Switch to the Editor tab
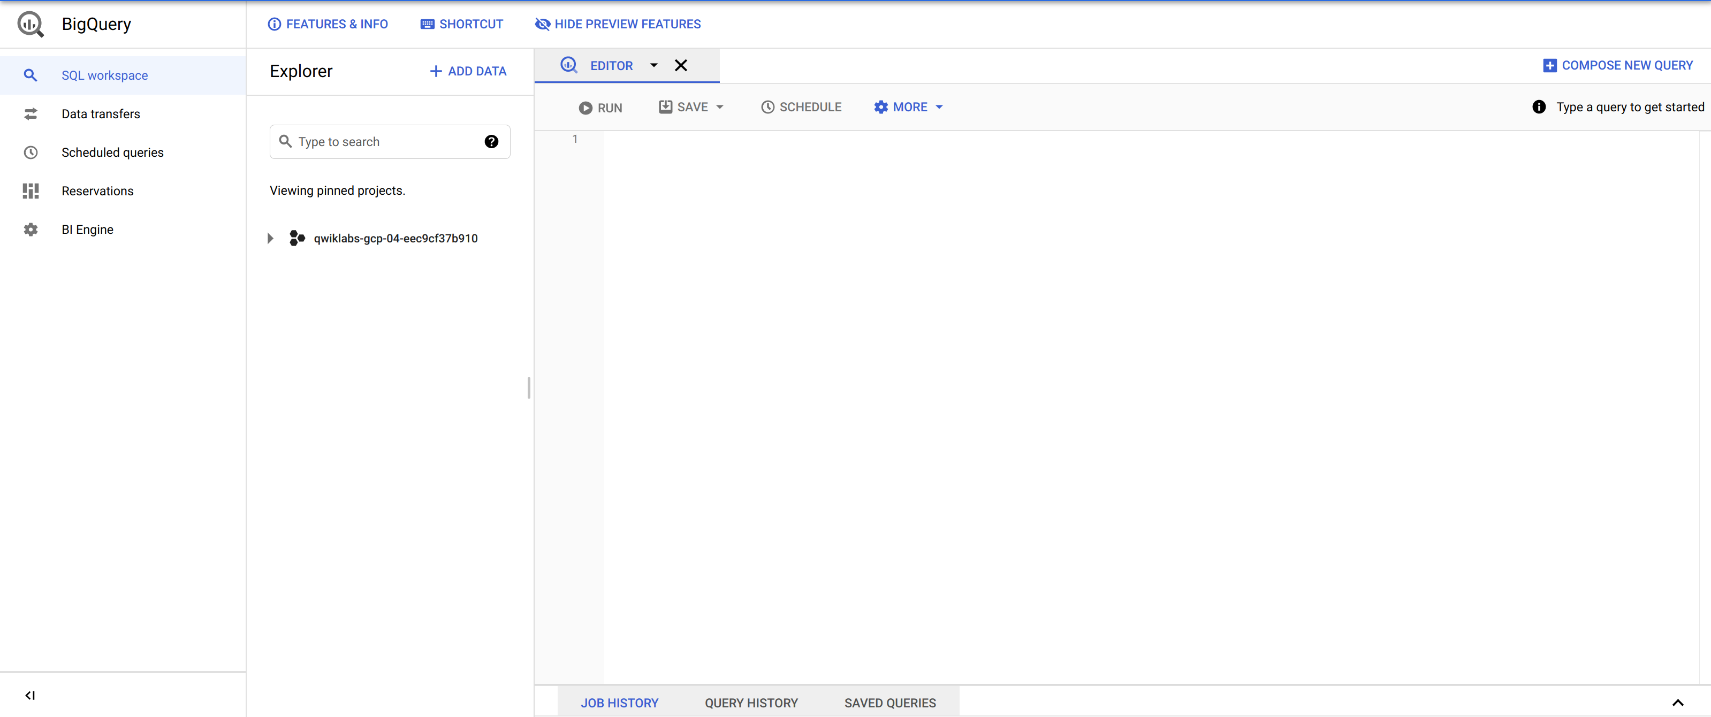 pyautogui.click(x=611, y=66)
